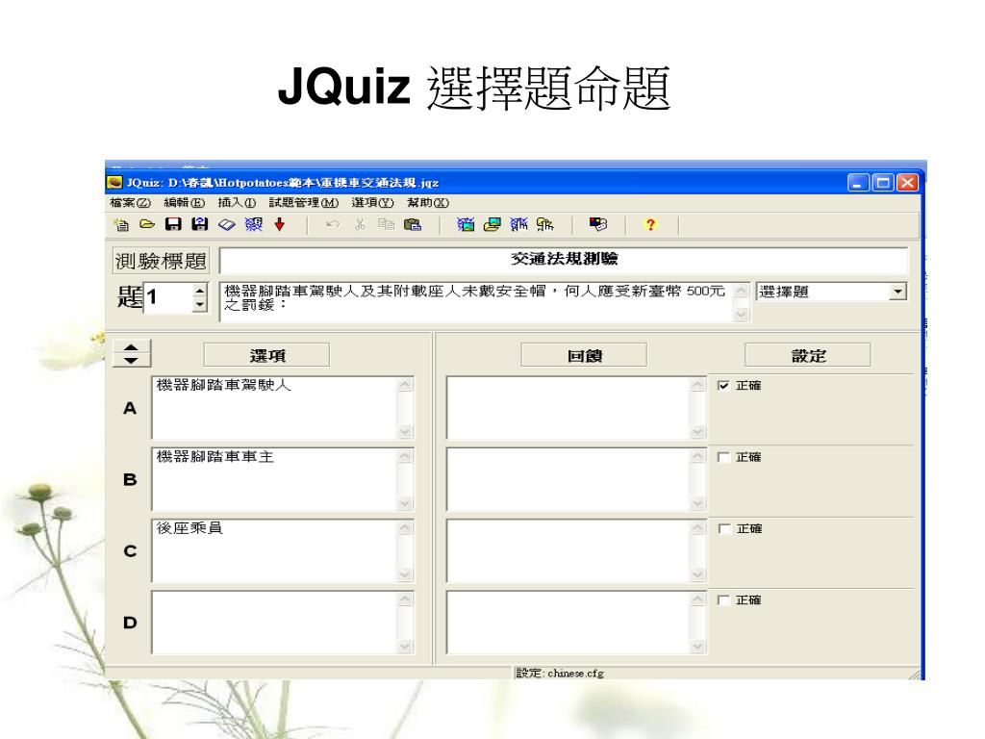Viewport: 985px width, 739px height.
Task: Click the blue spider web export icon
Action: (x=253, y=224)
